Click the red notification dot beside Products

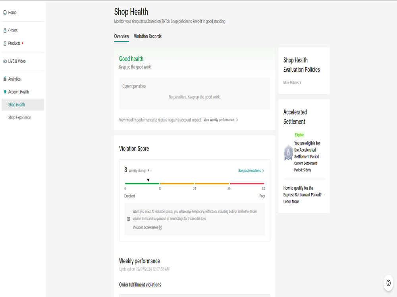[x=23, y=43]
